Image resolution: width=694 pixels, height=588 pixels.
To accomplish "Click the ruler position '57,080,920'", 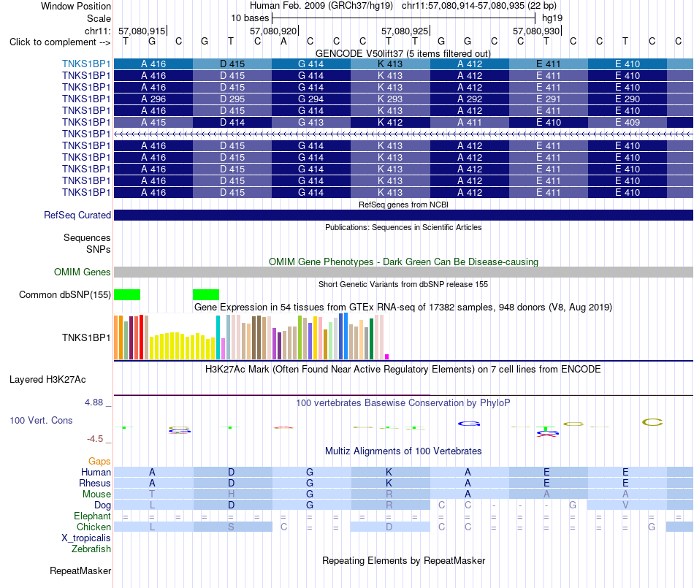I will pos(273,31).
